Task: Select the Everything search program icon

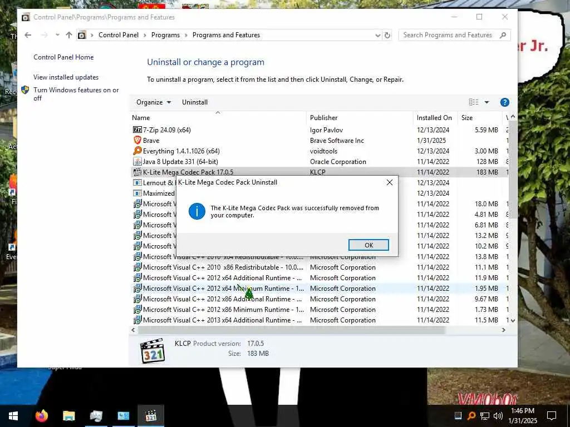Action: (x=137, y=151)
